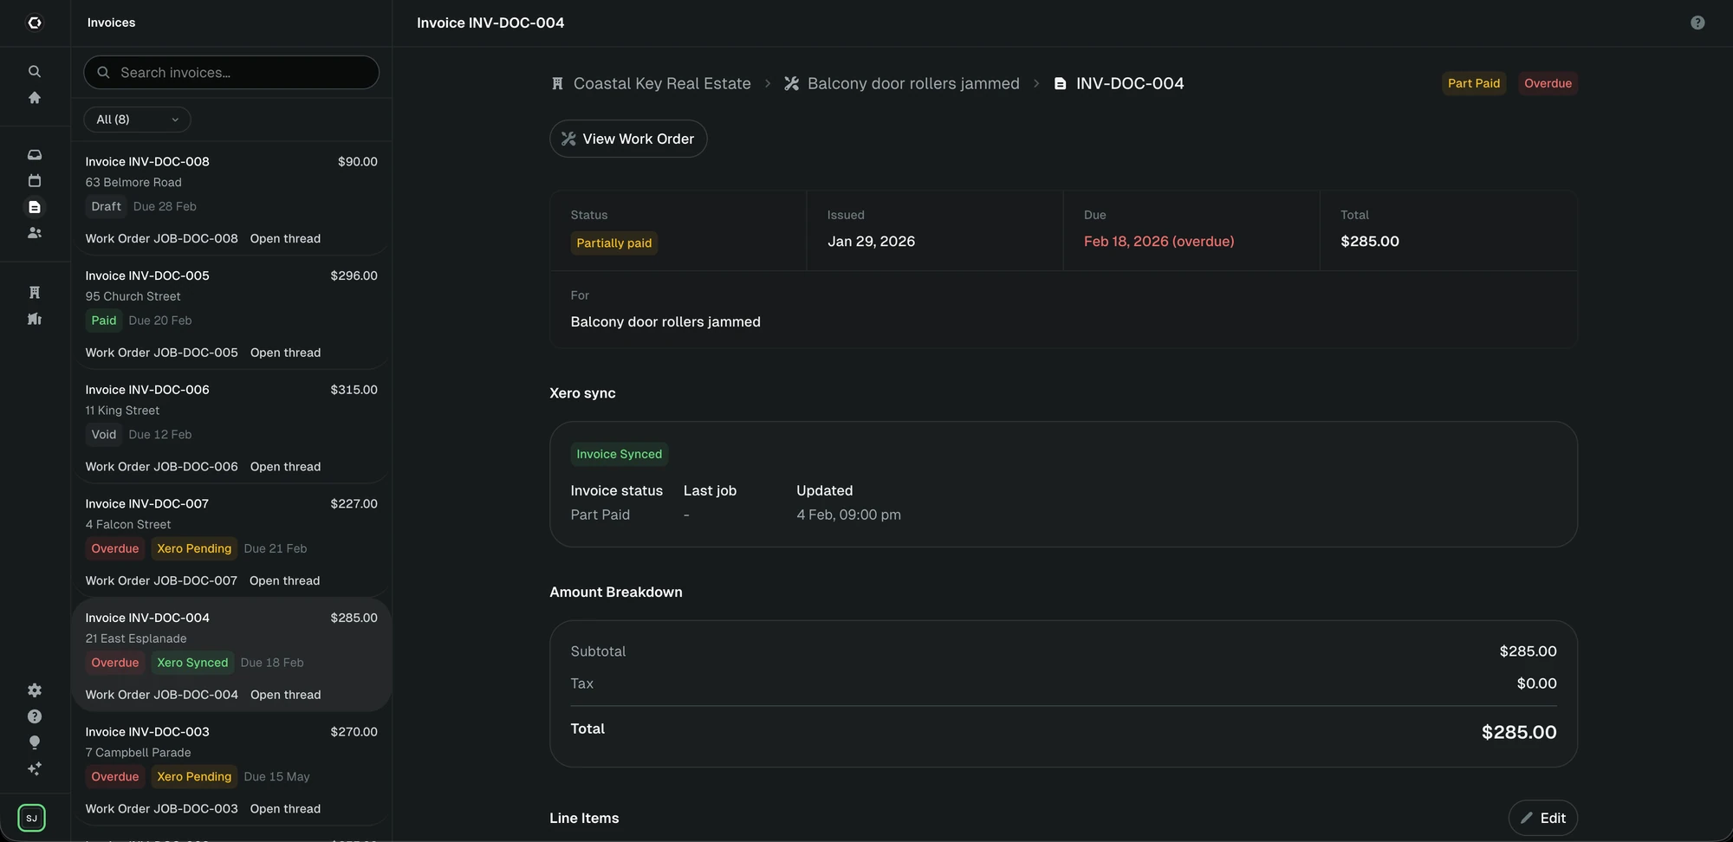Click the Draft tag on INV-DOC-008
This screenshot has width=1733, height=842.
tap(106, 206)
